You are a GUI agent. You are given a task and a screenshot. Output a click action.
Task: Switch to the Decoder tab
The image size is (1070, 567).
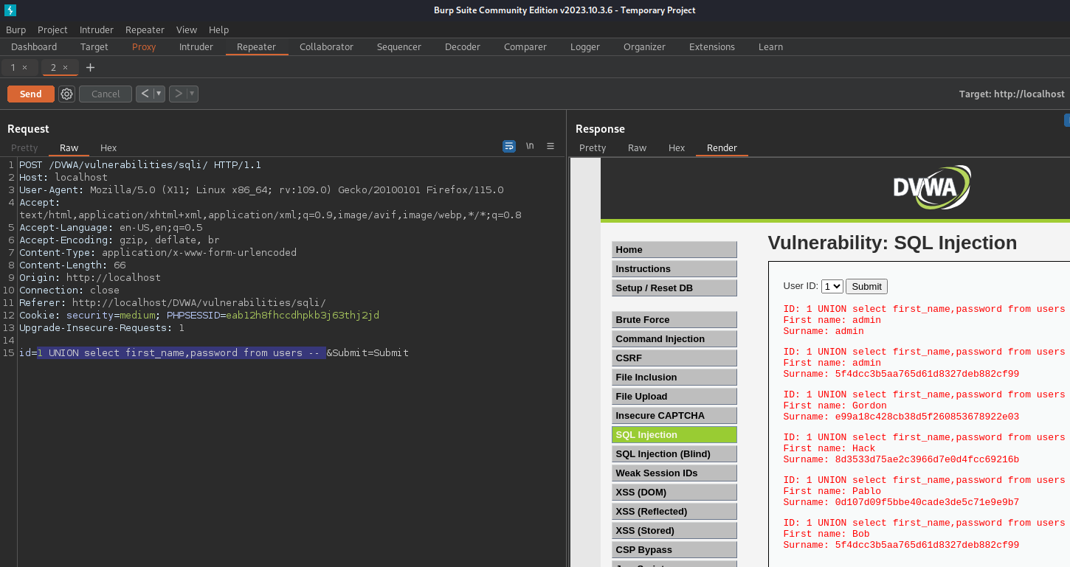(x=463, y=46)
